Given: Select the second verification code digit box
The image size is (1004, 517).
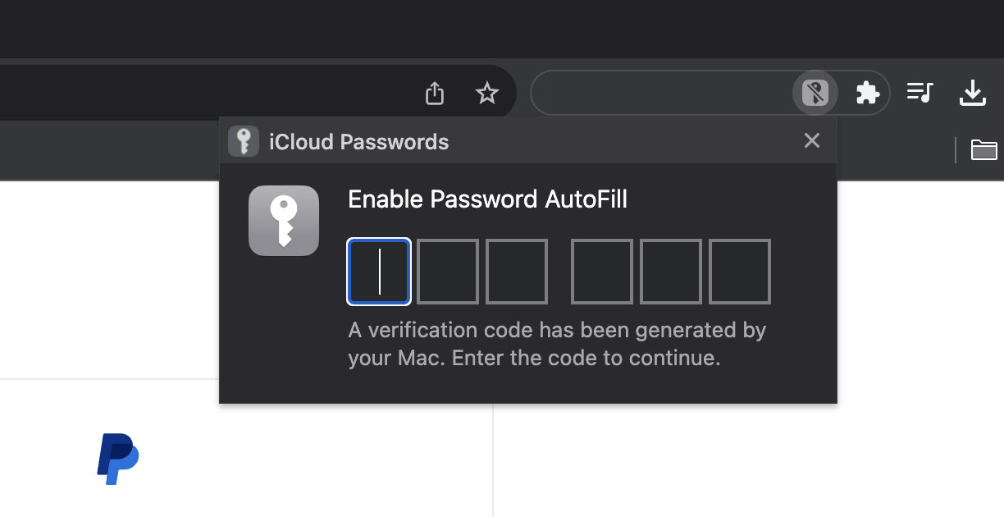Looking at the screenshot, I should [x=448, y=272].
